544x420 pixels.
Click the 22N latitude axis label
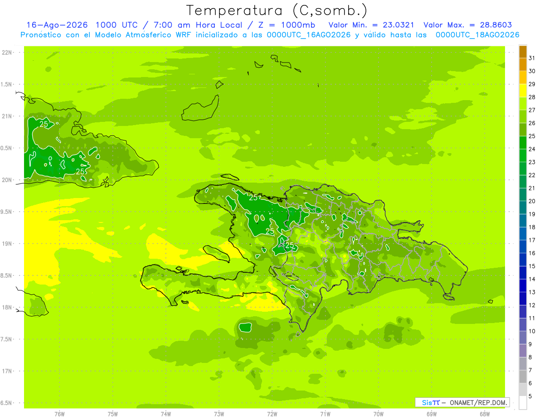point(7,53)
